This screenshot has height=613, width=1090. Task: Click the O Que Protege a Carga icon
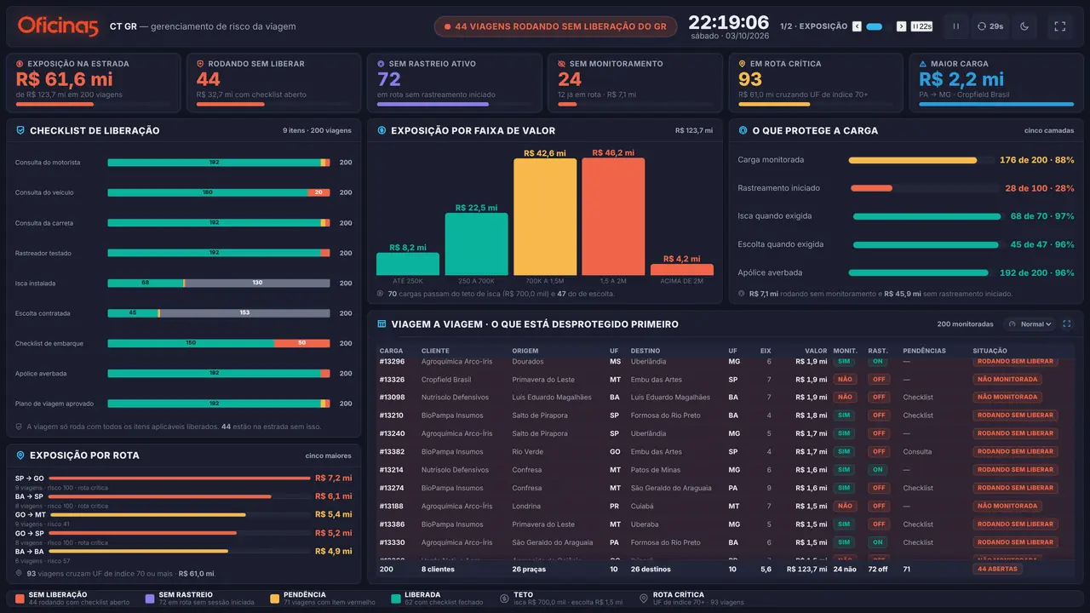[x=743, y=130]
